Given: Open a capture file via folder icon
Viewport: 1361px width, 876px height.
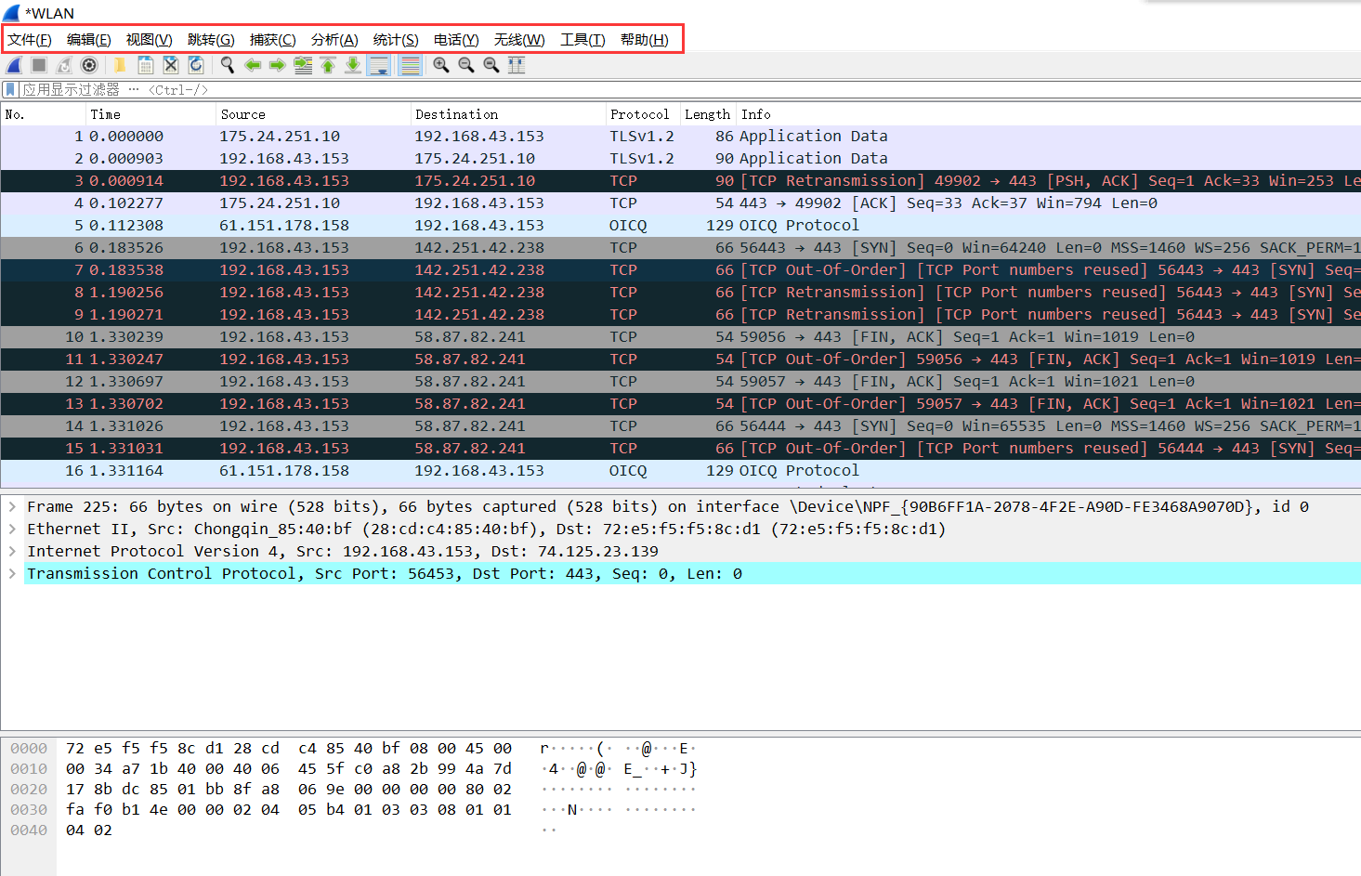Looking at the screenshot, I should [120, 65].
